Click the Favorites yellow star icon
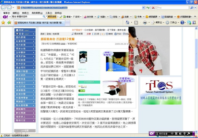 (3, 22)
